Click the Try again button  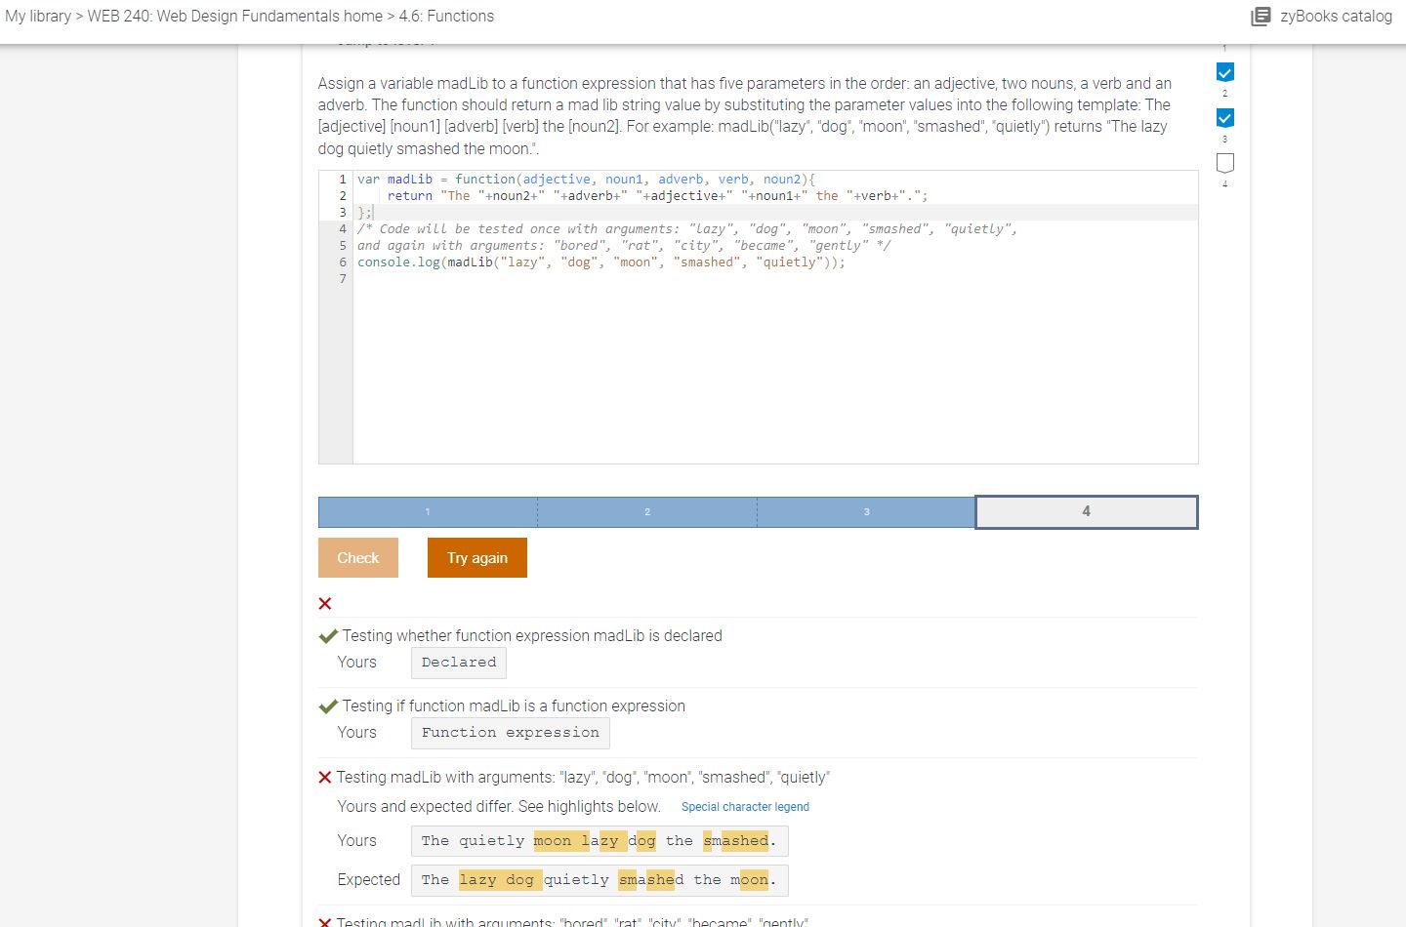[476, 557]
